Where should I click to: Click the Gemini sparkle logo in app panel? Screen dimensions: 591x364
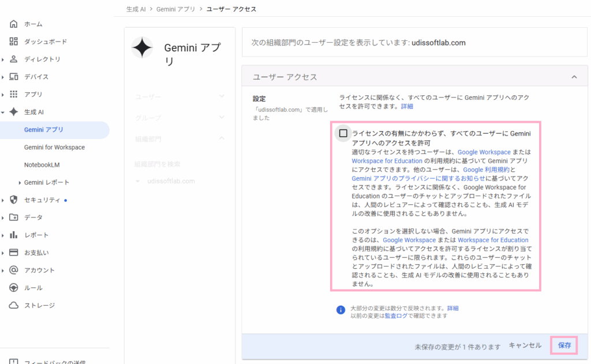(x=142, y=48)
